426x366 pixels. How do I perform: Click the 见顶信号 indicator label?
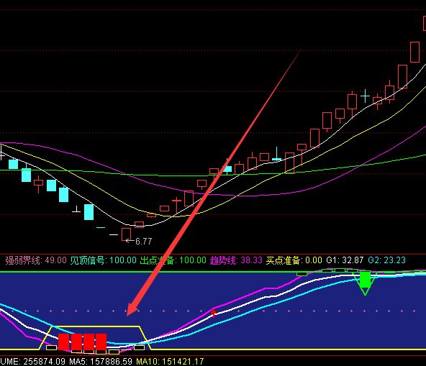[88, 260]
